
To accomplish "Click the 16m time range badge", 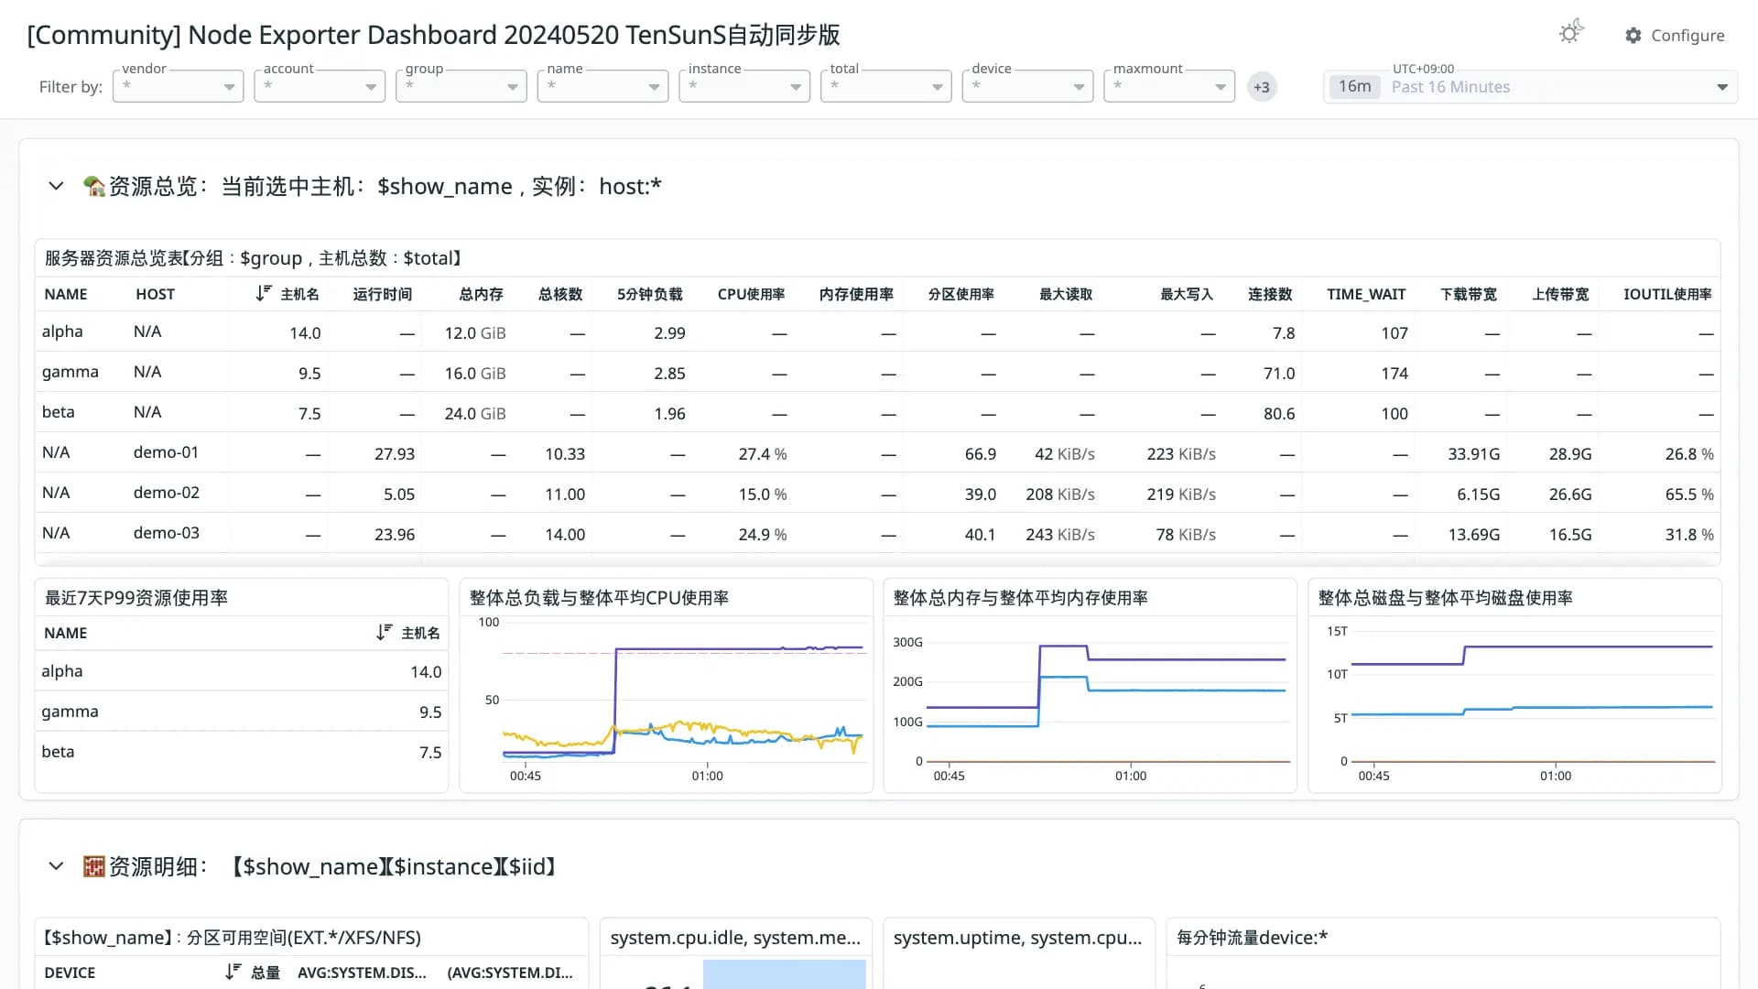I will point(1354,86).
